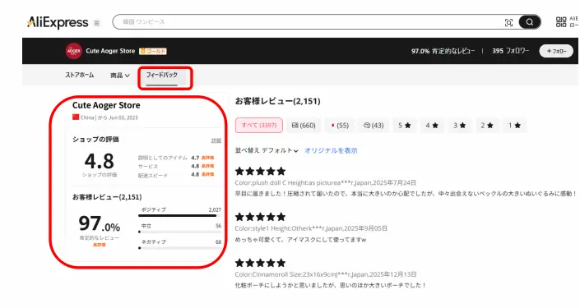Open the ストアホーム tab
The image size is (580, 308).
point(80,75)
